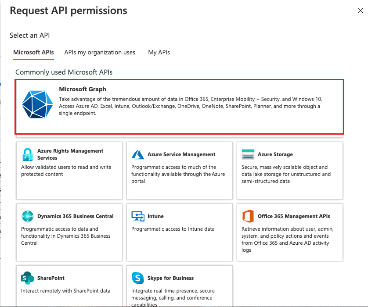
Task: Open the APIs my organization uses tab
Action: (x=100, y=52)
